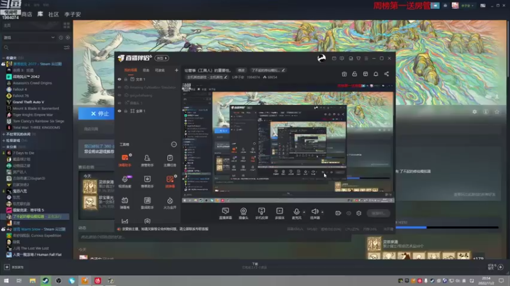
Task: Open the 库 tab in Steam
Action: (40, 14)
